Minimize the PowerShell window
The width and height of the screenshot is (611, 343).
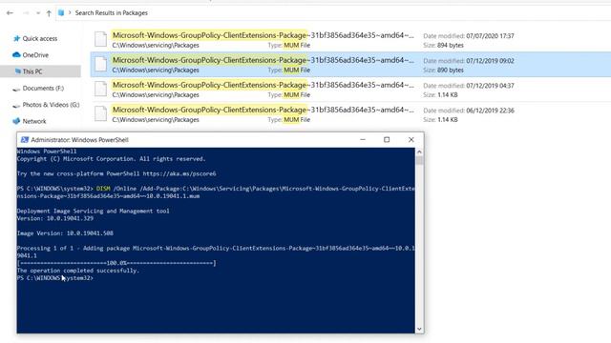tap(363, 140)
